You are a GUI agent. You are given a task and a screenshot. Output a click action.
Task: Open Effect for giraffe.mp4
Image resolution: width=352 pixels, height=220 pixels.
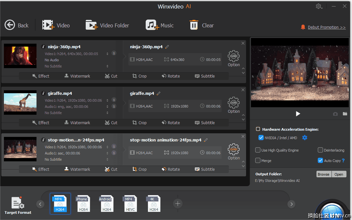[x=41, y=123]
